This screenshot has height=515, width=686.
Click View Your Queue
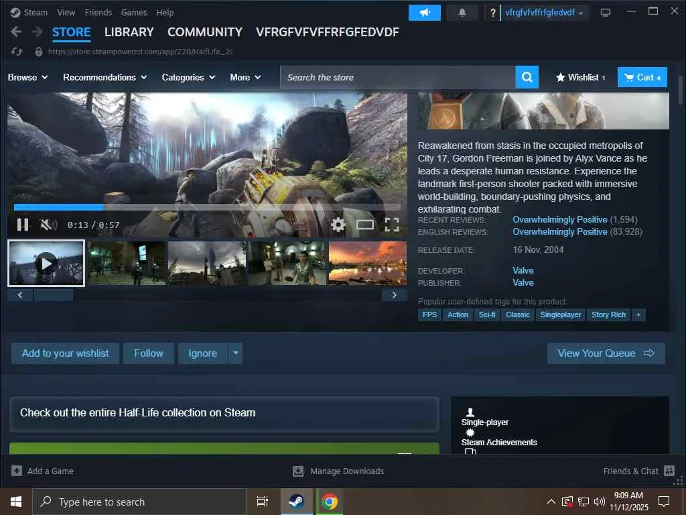(x=606, y=353)
